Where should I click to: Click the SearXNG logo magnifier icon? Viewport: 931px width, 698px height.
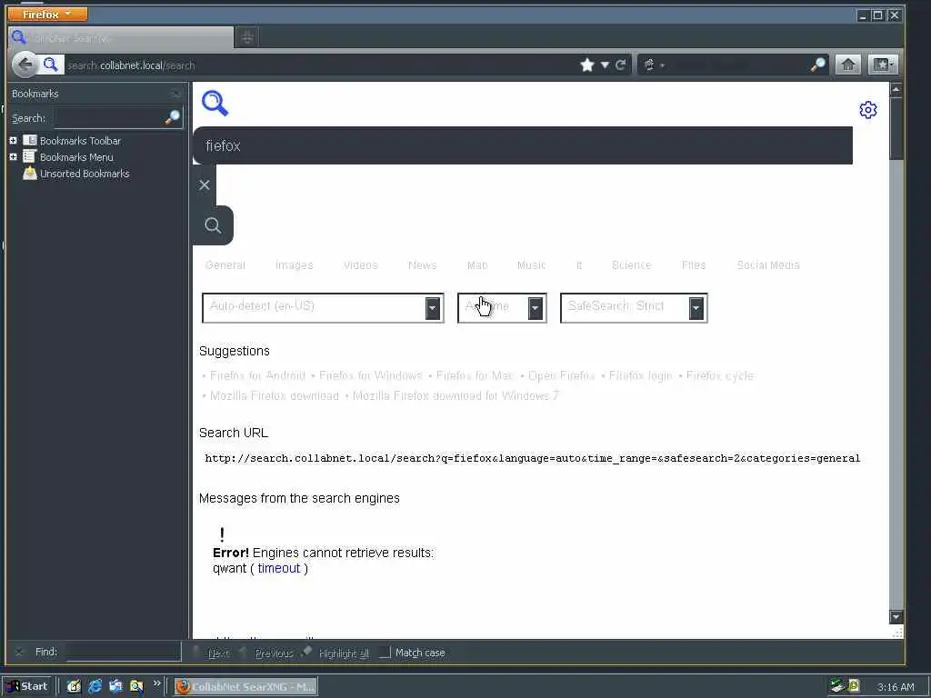(x=215, y=104)
